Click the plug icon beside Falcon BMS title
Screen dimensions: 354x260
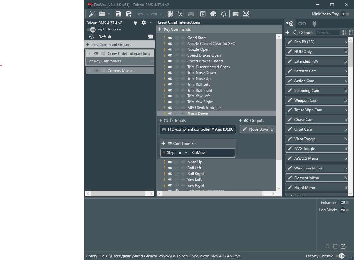[x=135, y=23]
